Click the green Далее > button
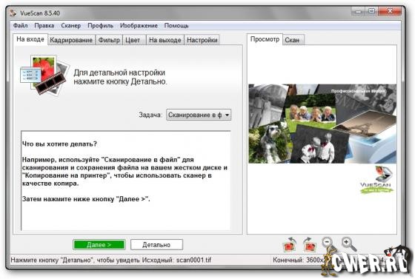 [99, 245]
